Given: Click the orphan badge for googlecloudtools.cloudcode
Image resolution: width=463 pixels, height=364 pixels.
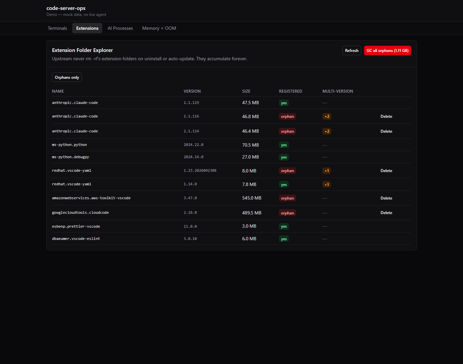Looking at the screenshot, I should coord(287,213).
